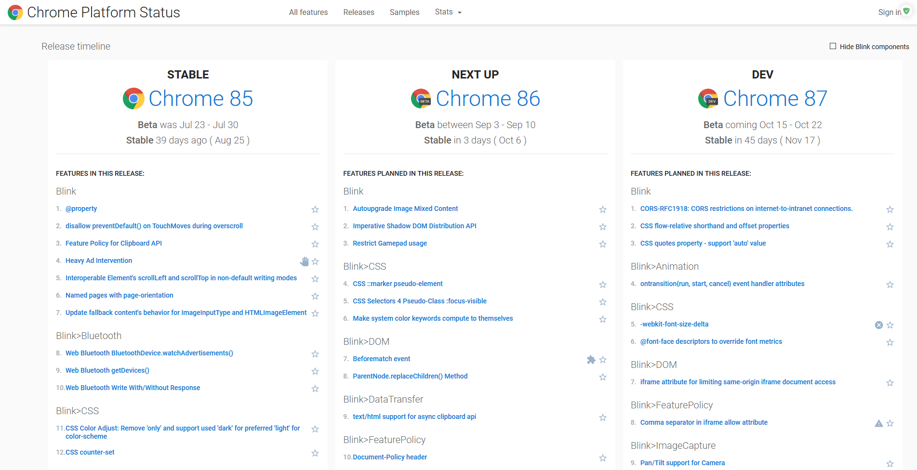This screenshot has width=917, height=470.
Task: Click the hand icon beside Heavy Ad Intervention
Action: click(x=304, y=261)
